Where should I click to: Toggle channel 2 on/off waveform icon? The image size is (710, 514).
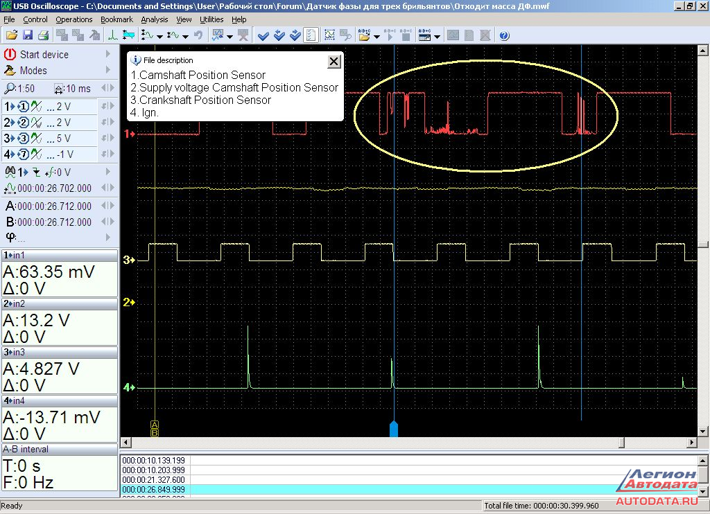coord(37,122)
